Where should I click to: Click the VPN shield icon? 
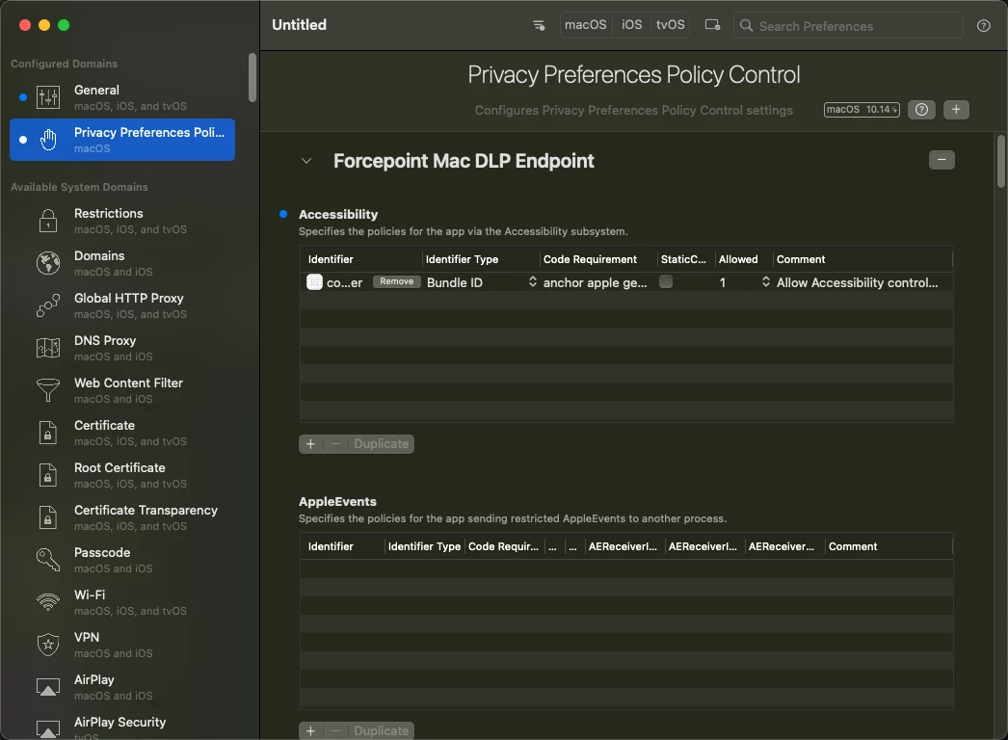[x=48, y=645]
